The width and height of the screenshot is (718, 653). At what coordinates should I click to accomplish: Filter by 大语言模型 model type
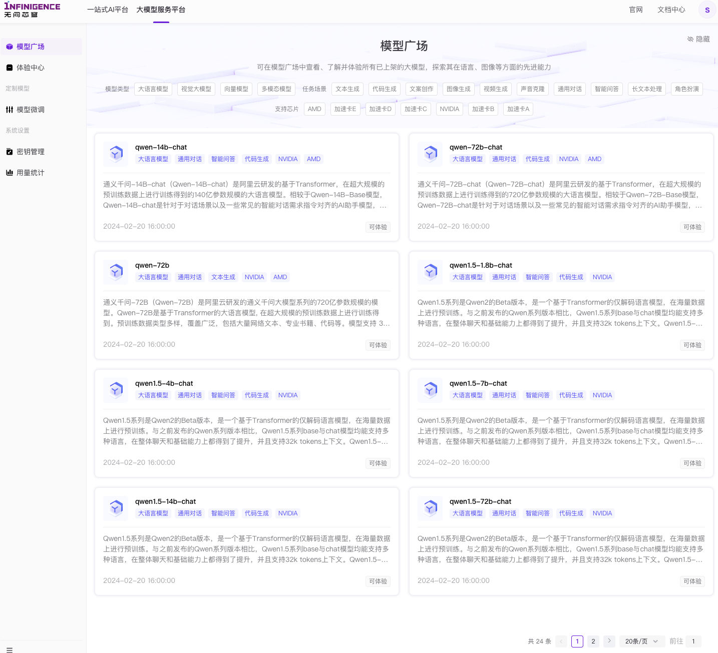point(153,89)
